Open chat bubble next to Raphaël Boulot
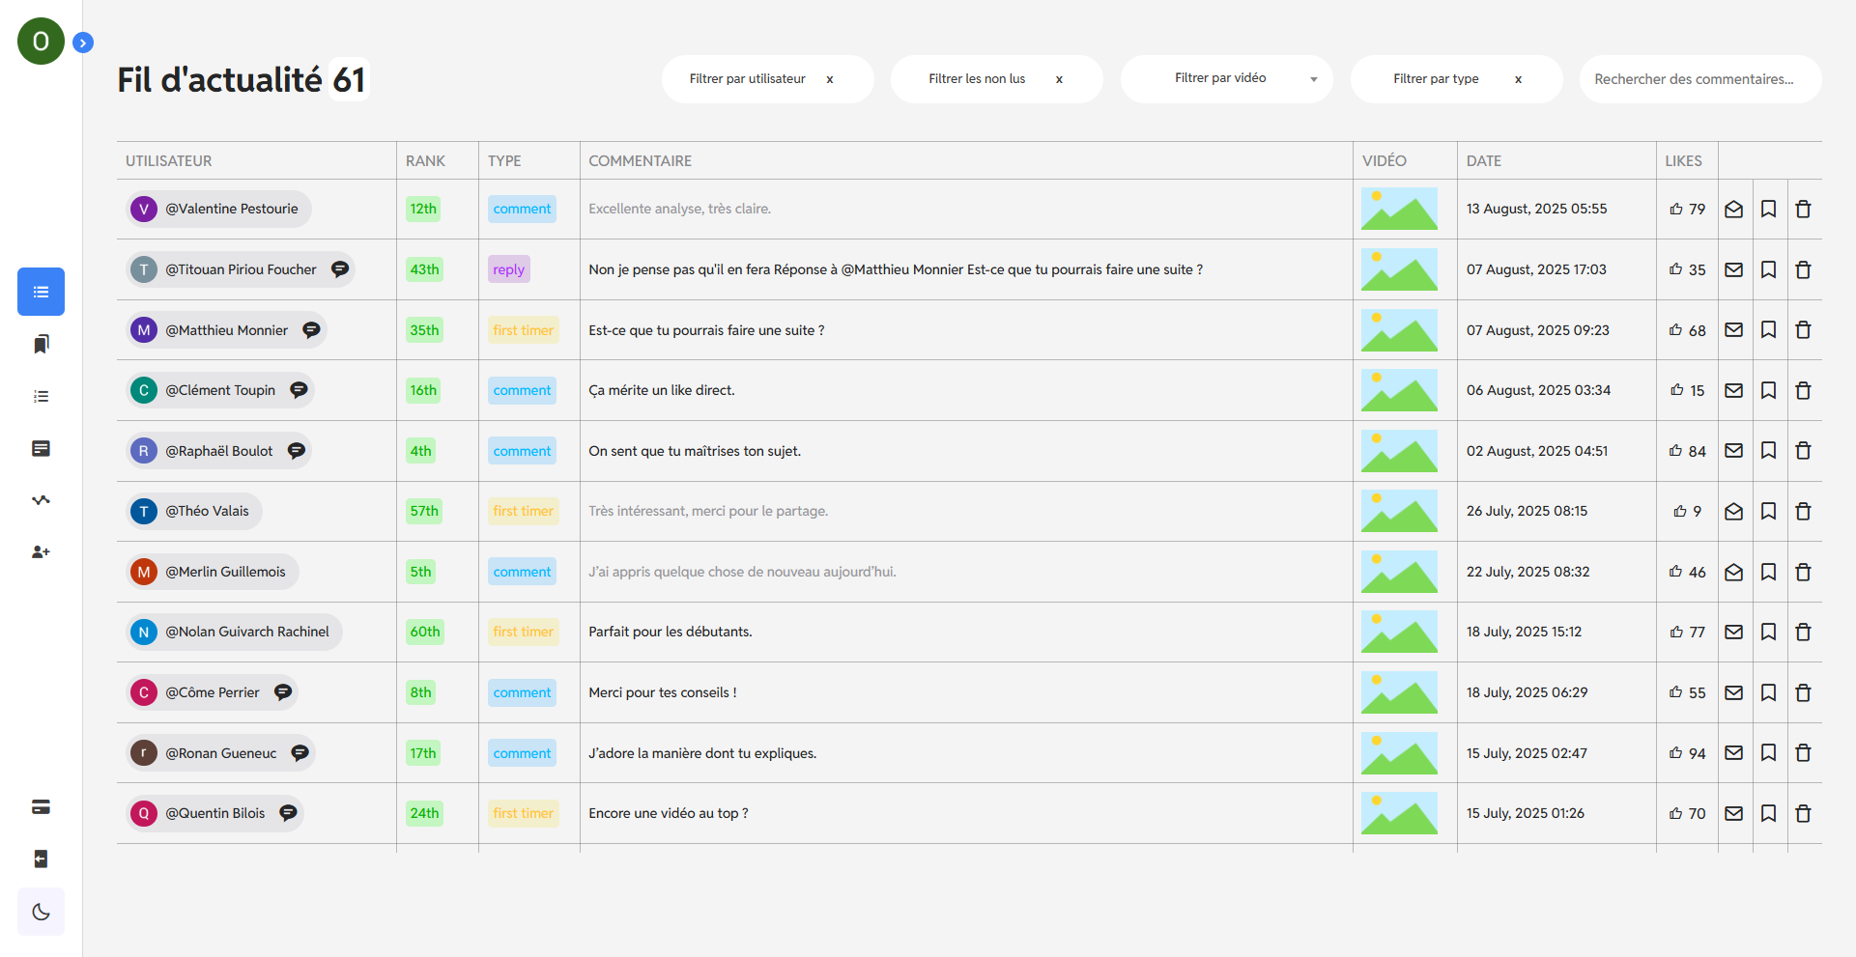The height and width of the screenshot is (957, 1856). click(297, 451)
